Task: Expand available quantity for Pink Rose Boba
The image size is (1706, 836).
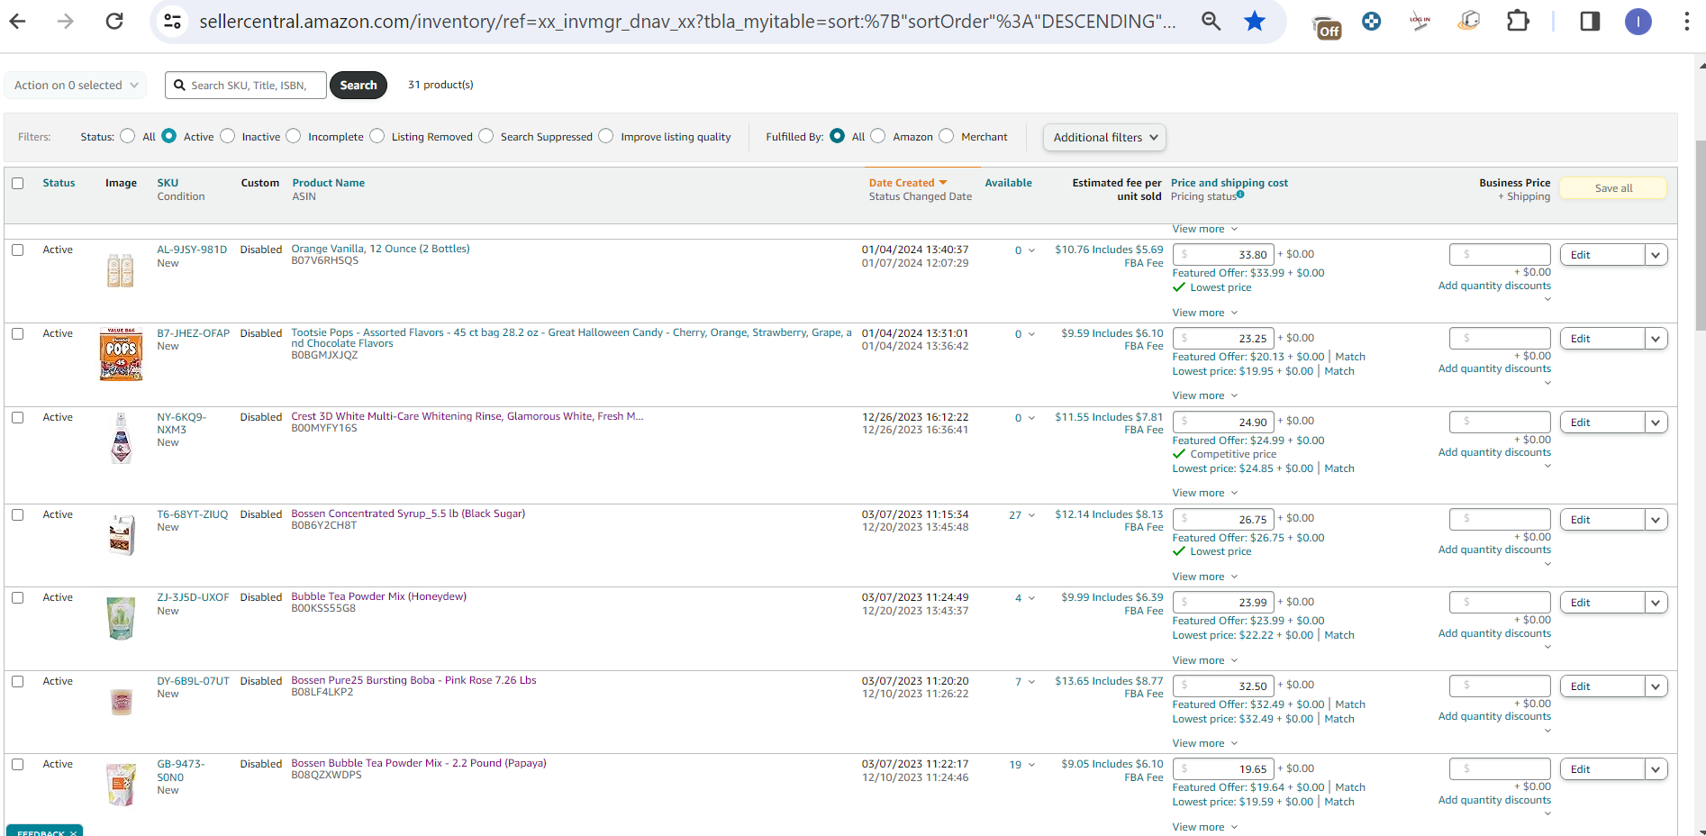Action: point(1032,682)
